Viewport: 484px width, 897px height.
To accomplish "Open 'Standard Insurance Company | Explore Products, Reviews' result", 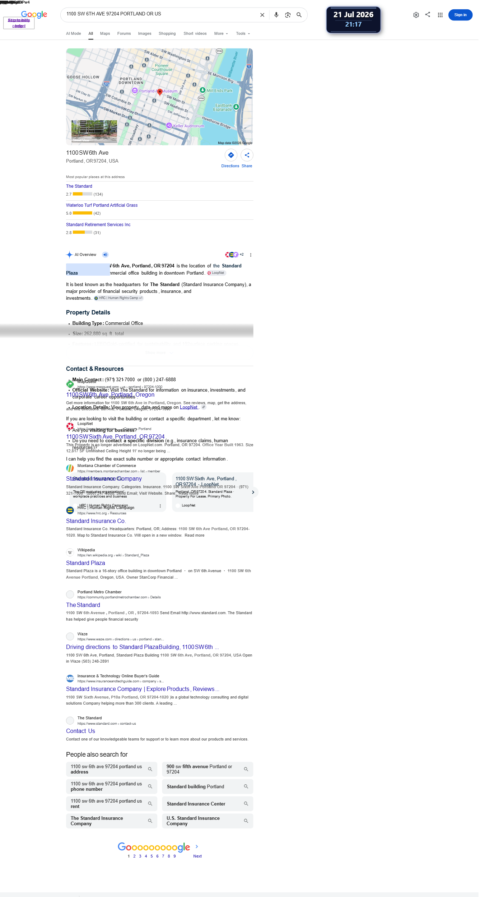I will point(143,689).
